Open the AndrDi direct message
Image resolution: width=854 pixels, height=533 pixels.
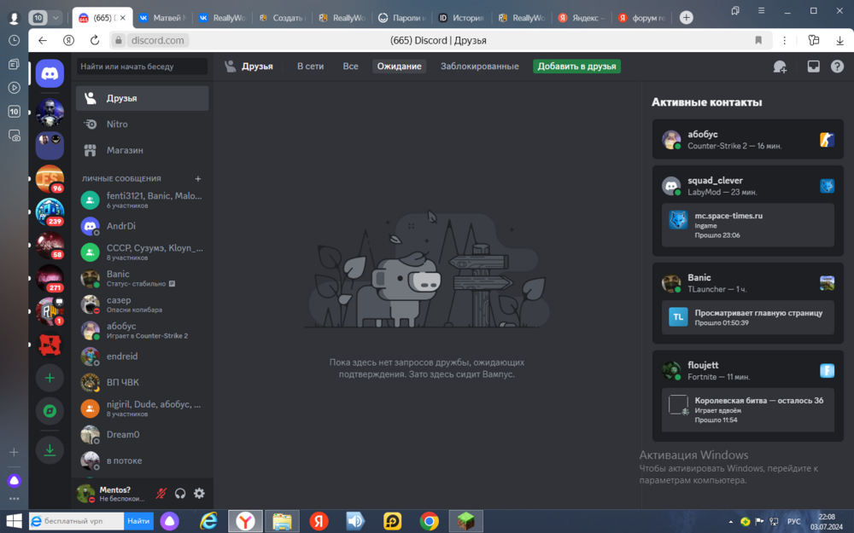point(142,226)
